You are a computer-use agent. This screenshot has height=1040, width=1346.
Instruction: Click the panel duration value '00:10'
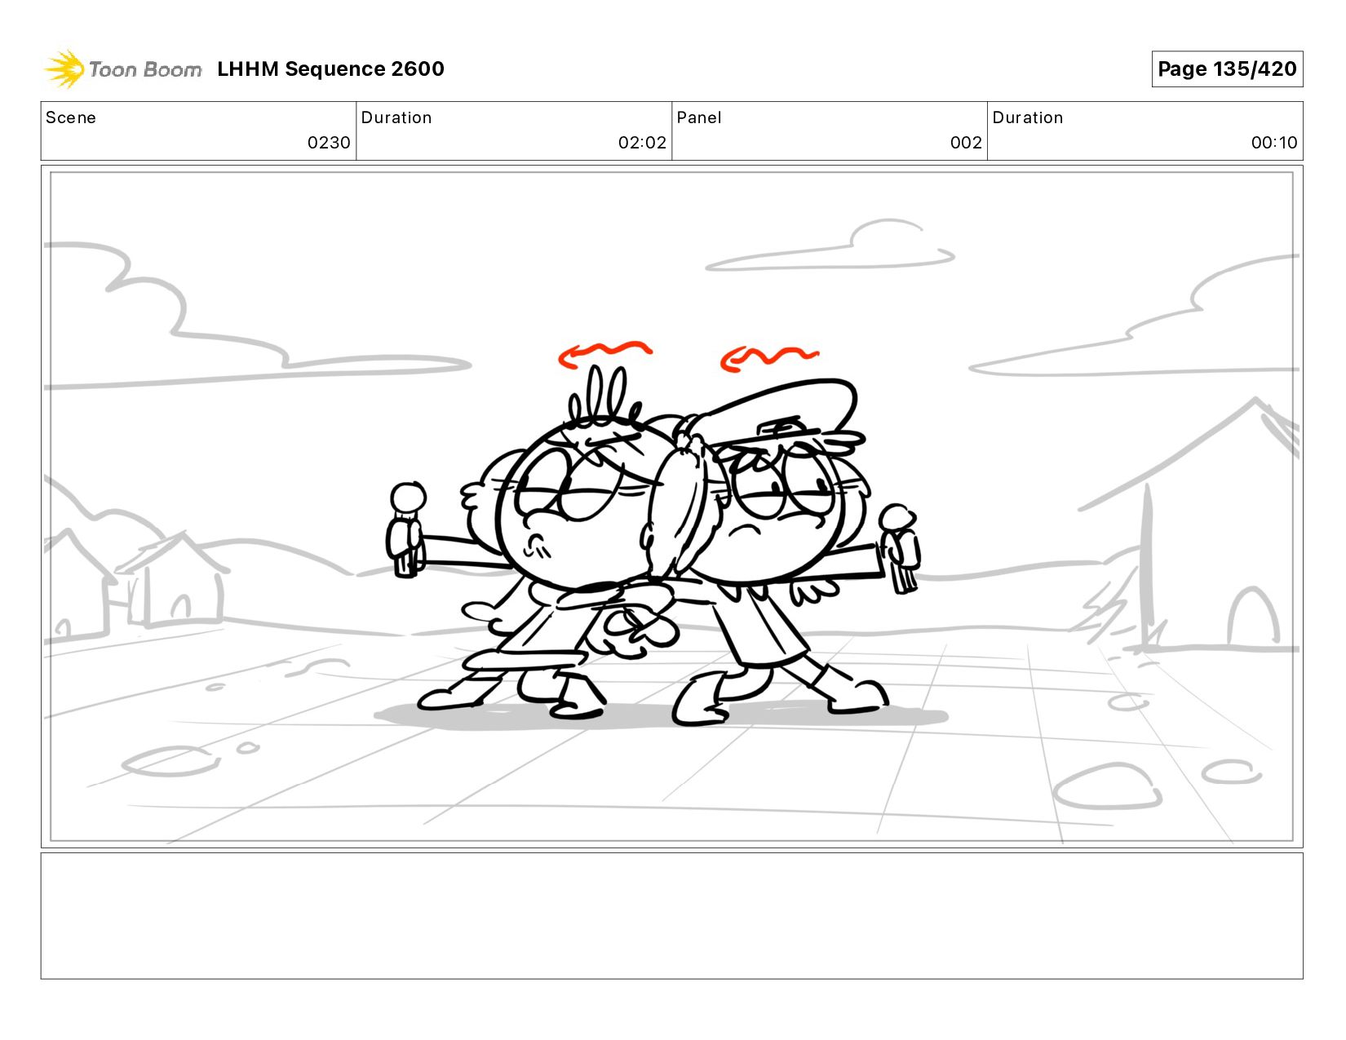(1274, 143)
